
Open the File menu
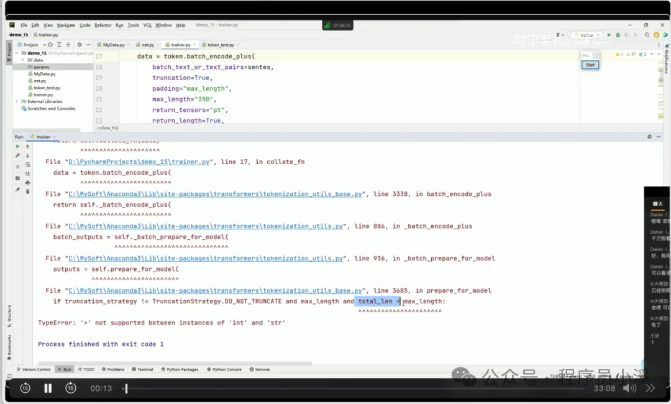24,25
